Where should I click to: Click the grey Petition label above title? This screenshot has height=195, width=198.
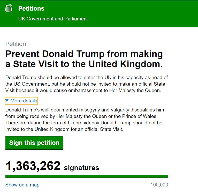pos(16,44)
